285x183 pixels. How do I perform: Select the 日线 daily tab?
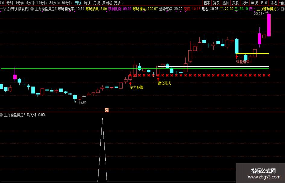click(x=78, y=3)
